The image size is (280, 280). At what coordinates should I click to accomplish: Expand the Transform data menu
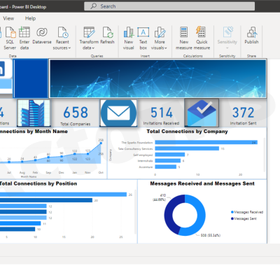[x=89, y=38]
